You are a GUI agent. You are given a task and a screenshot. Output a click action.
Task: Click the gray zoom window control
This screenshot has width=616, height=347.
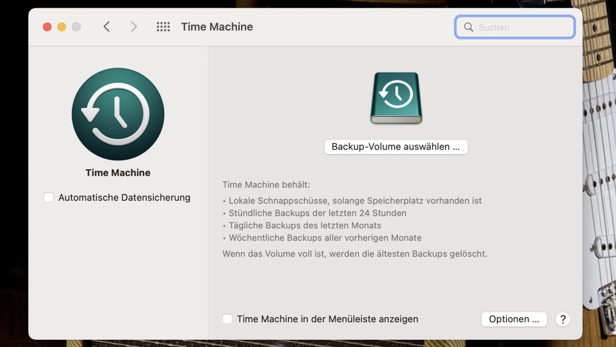tap(76, 27)
